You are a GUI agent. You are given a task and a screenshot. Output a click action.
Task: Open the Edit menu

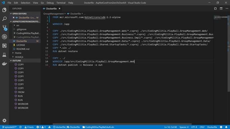(x=16, y=3)
